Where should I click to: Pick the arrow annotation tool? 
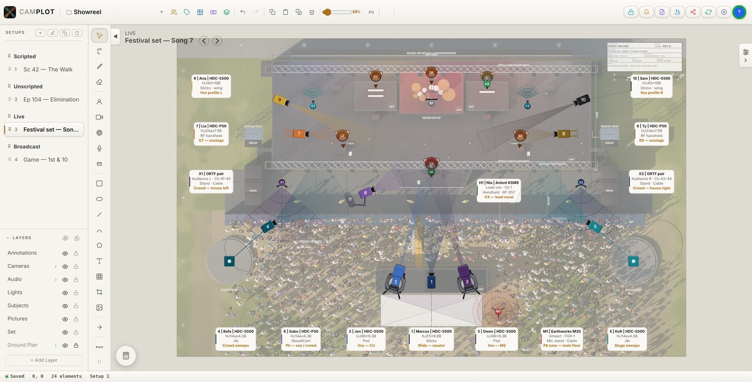(99, 327)
